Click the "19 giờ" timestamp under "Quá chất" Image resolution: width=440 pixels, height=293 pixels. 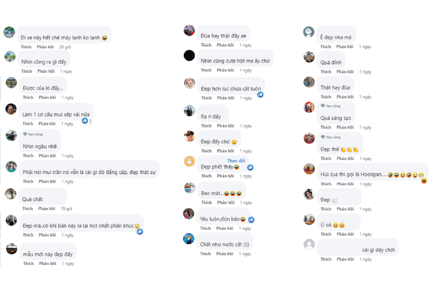click(x=67, y=208)
